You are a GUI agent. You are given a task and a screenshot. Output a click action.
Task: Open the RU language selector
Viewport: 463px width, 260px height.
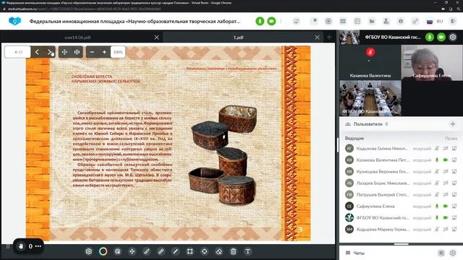(x=435, y=21)
